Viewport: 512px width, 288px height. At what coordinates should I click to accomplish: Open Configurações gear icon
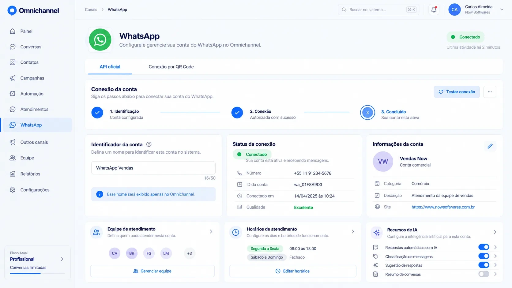[13, 190]
